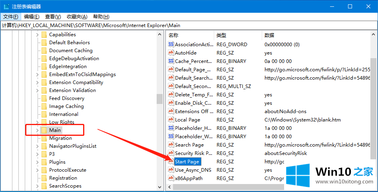Click the values pane scroll up arrow
Viewport: 378px width, 192px height.
[374, 35]
